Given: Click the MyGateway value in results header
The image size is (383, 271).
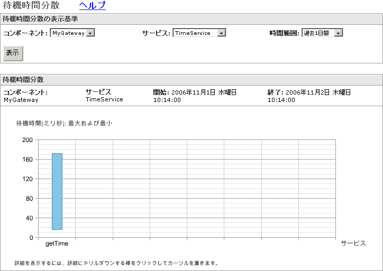Looking at the screenshot, I should click(21, 100).
